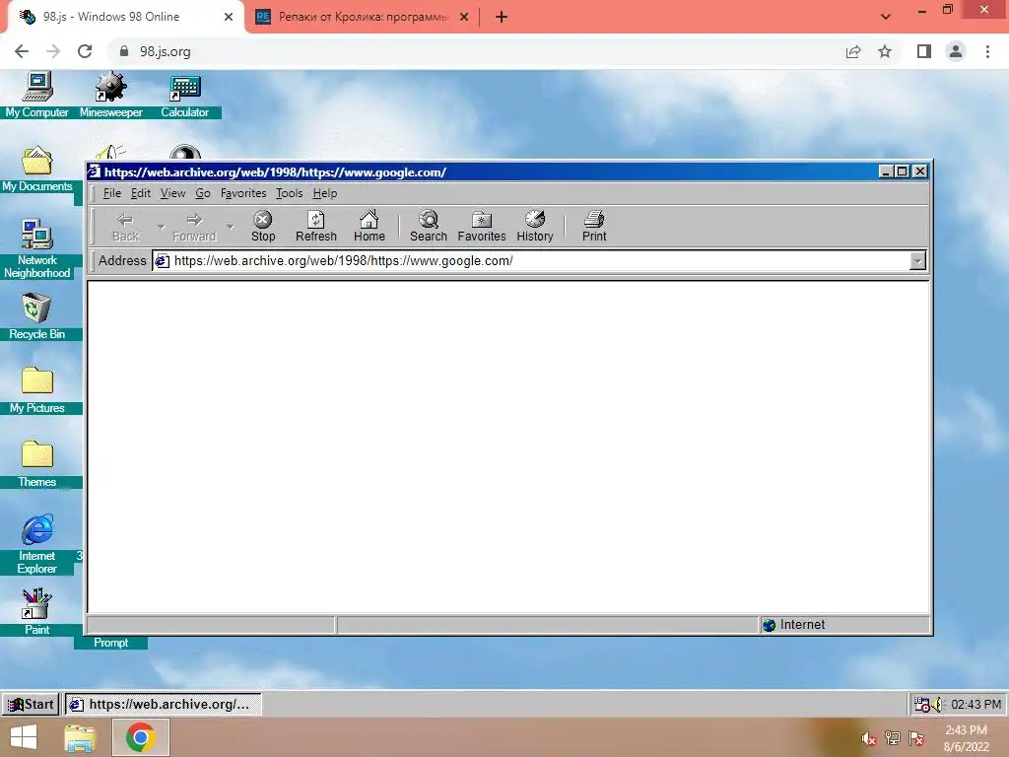Viewport: 1009px width, 757px height.
Task: Open the File menu in IE
Action: pos(112,193)
